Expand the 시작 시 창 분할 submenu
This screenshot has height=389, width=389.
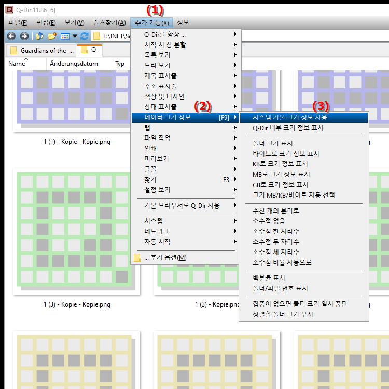tap(185, 45)
